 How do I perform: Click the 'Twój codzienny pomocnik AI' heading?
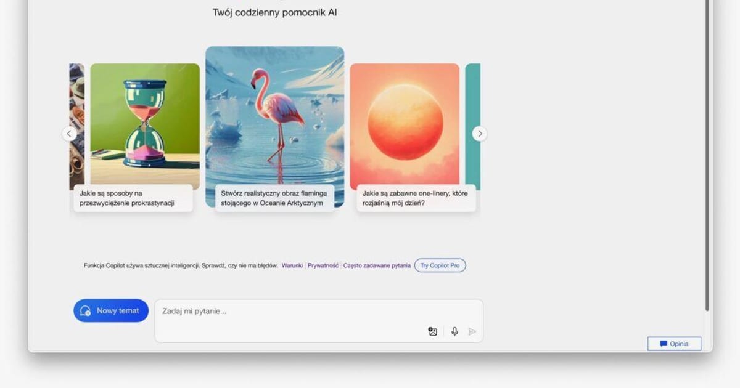(x=275, y=12)
